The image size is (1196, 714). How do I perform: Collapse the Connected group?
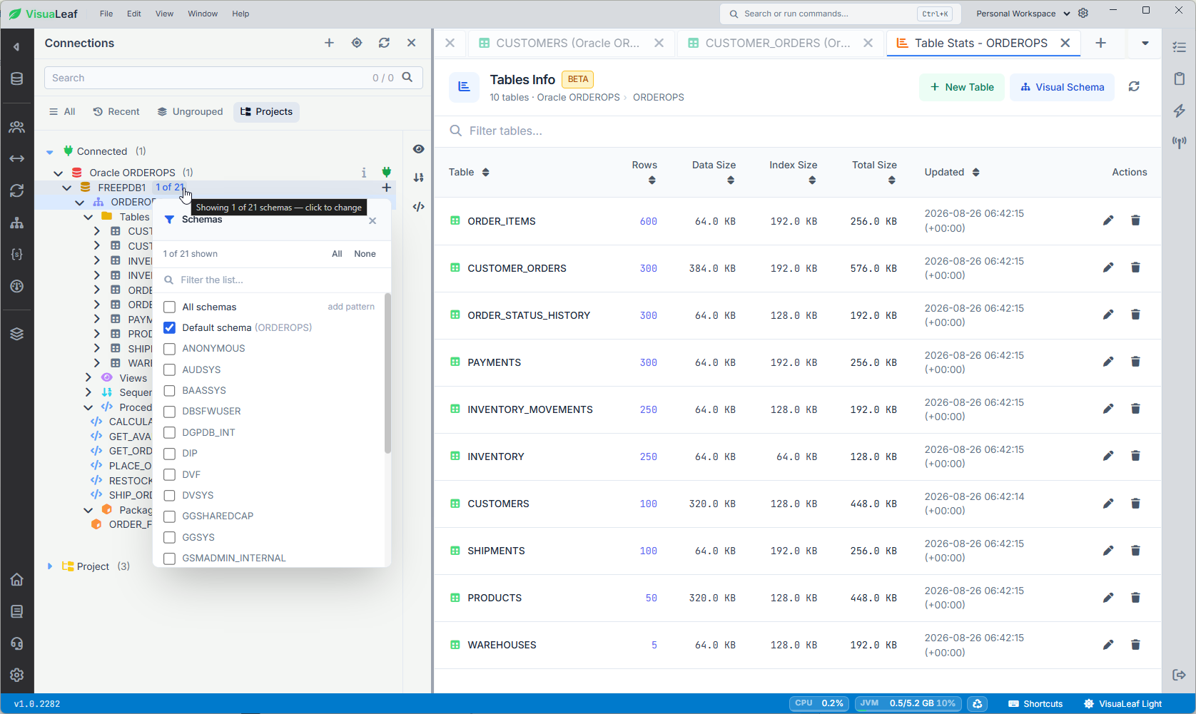tap(49, 151)
